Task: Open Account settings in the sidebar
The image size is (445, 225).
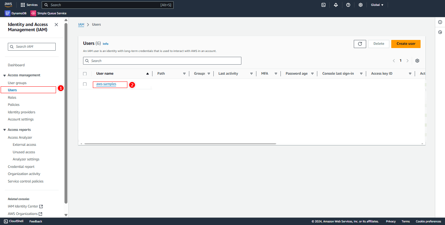Action: click(21, 119)
